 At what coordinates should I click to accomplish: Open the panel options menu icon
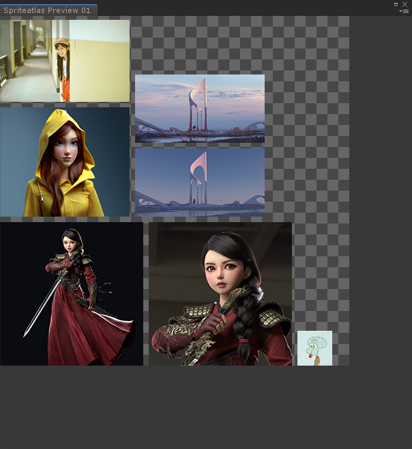[x=404, y=11]
